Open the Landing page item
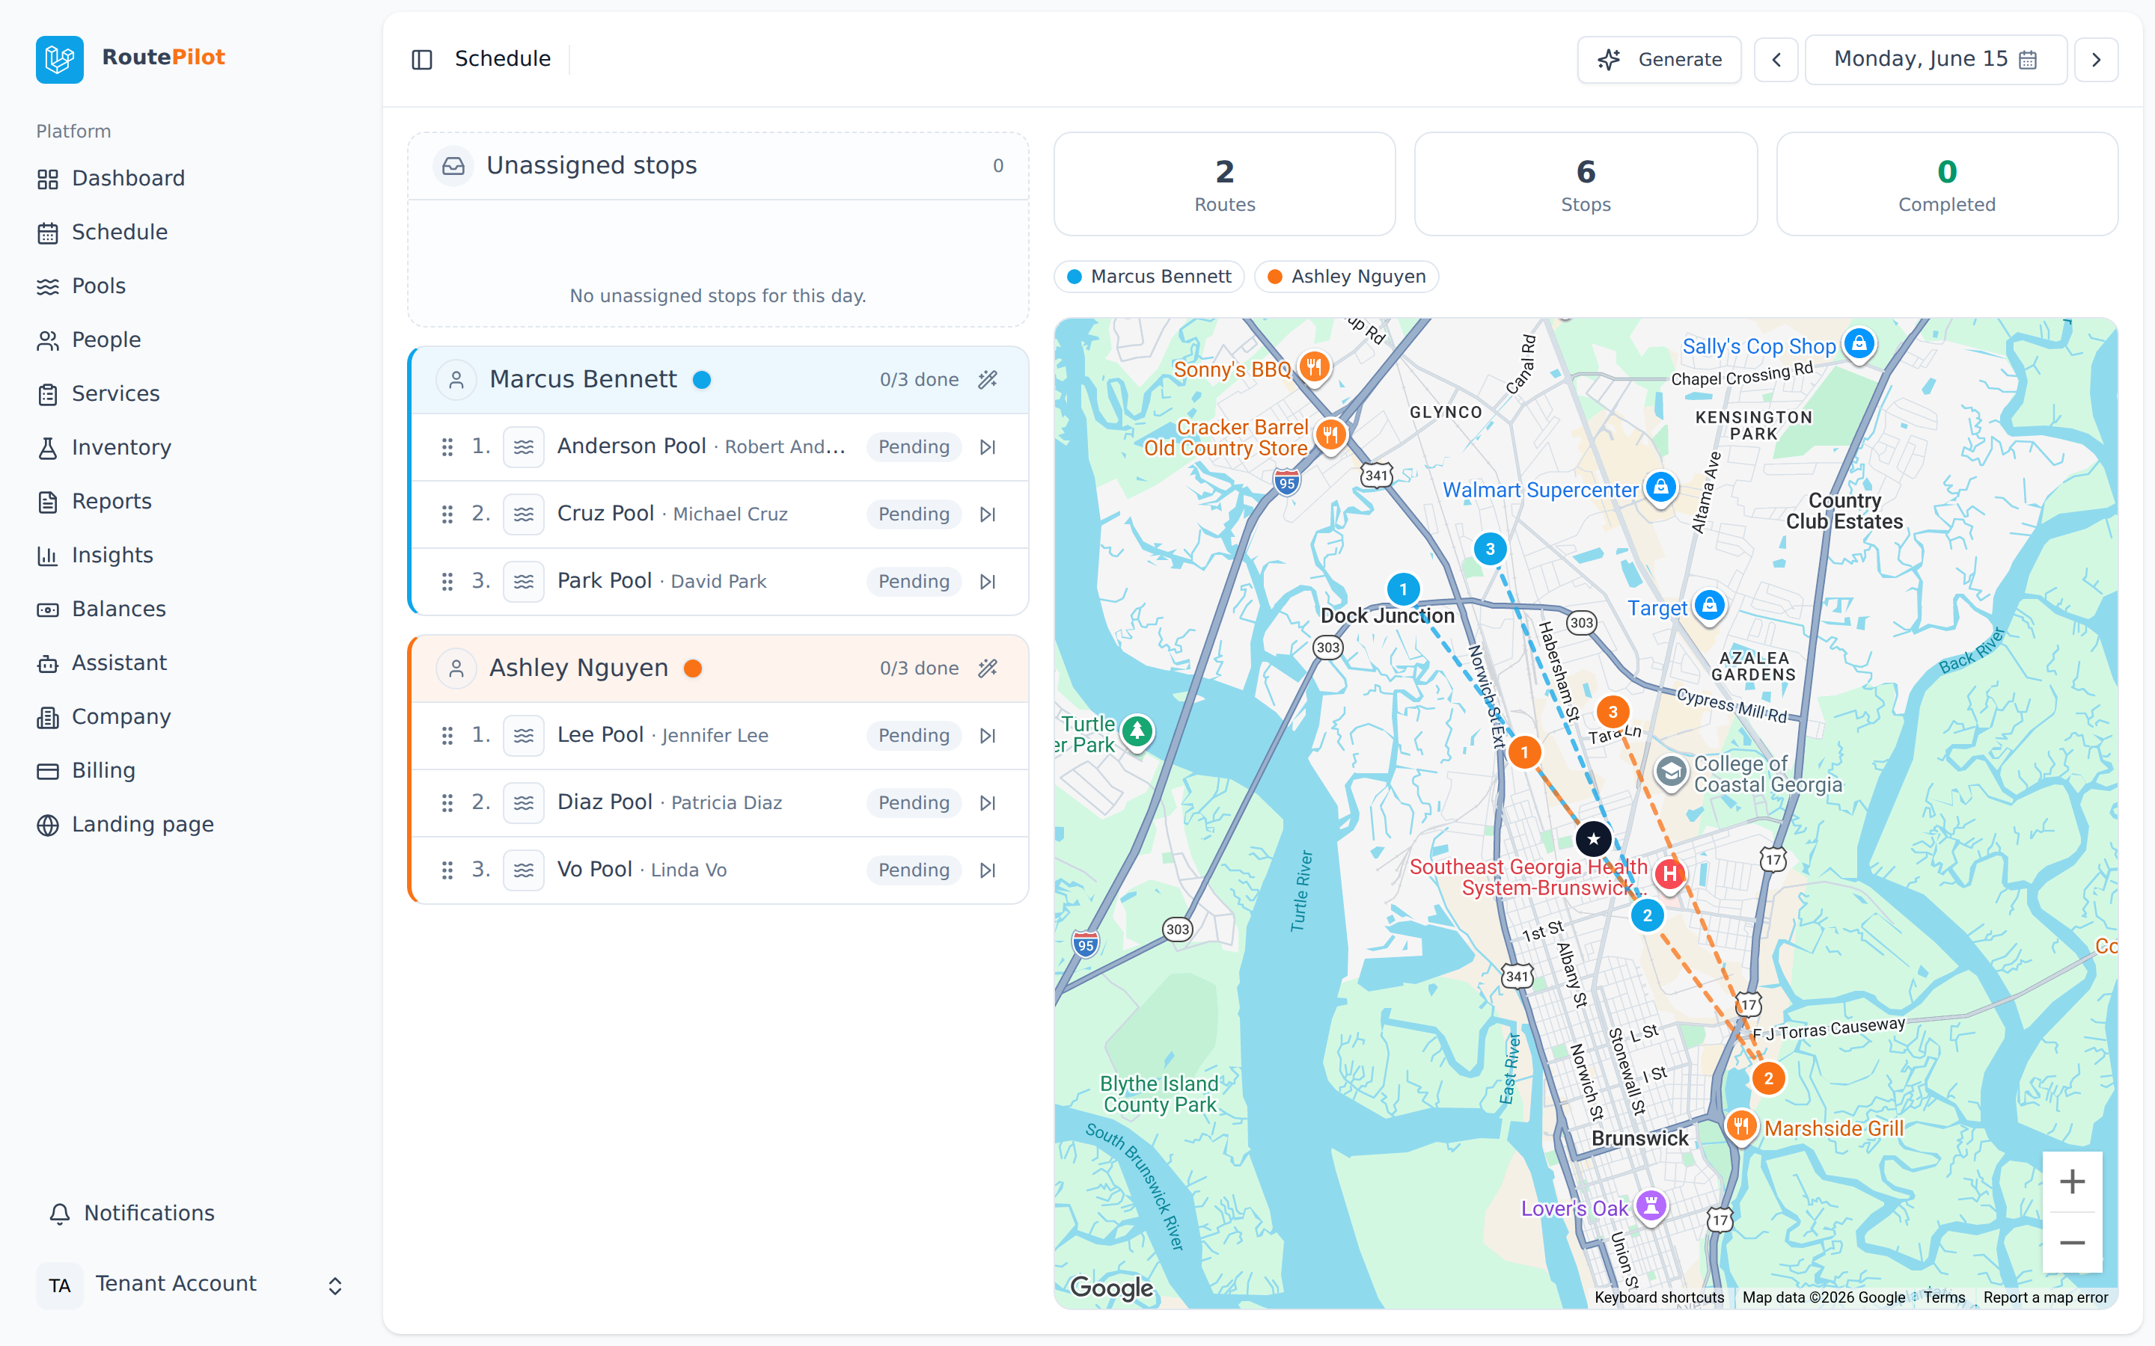 142,824
